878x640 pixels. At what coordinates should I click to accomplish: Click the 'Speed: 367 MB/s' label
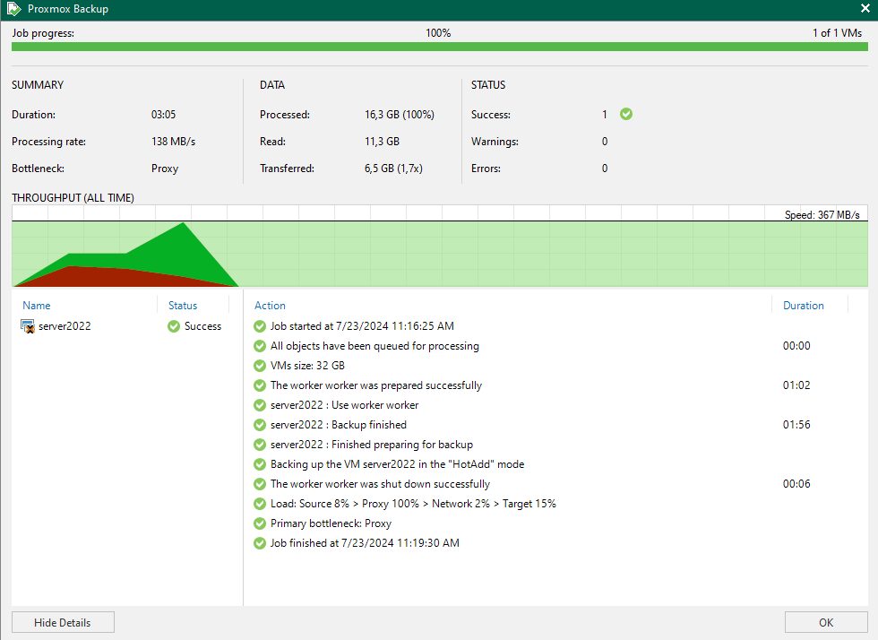(x=822, y=214)
